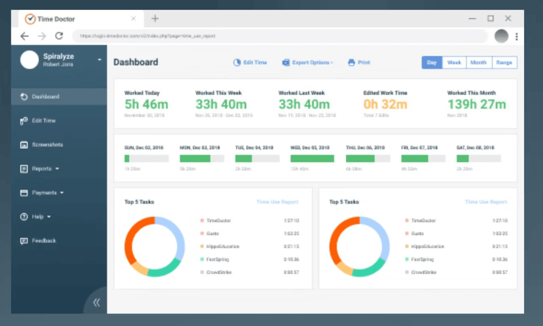
Task: Click the left Top 5 Tasks donut chart
Action: coord(155,247)
